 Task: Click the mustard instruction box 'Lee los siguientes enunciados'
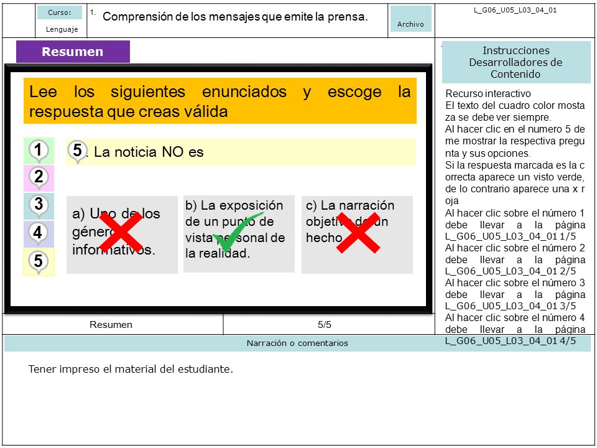[x=220, y=101]
